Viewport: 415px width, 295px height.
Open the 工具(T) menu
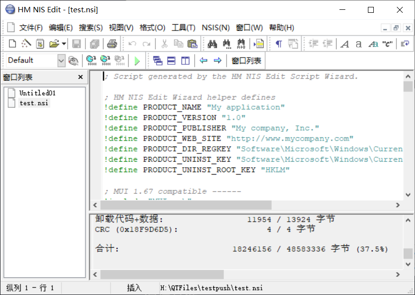[183, 28]
